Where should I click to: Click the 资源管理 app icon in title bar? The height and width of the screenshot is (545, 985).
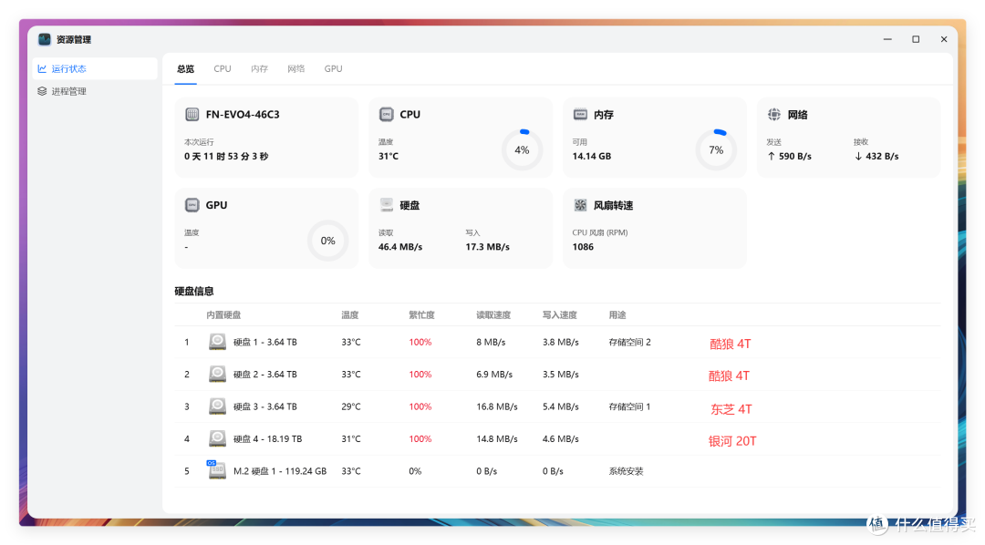(x=44, y=39)
